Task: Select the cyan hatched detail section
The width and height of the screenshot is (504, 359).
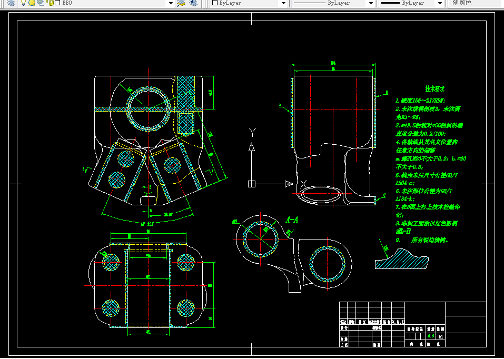Action: click(x=402, y=260)
